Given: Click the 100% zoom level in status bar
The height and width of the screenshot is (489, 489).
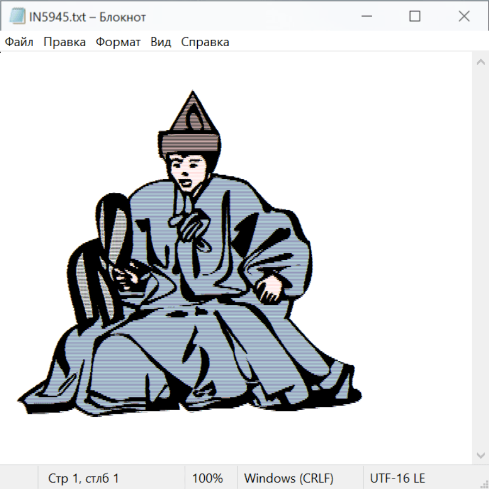Looking at the screenshot, I should point(208,479).
